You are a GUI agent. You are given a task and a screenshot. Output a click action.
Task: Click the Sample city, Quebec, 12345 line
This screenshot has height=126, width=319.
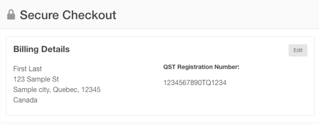(57, 90)
